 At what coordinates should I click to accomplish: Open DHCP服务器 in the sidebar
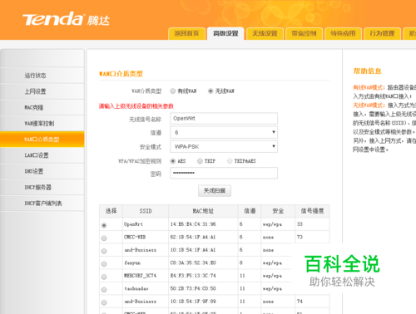[x=42, y=187]
